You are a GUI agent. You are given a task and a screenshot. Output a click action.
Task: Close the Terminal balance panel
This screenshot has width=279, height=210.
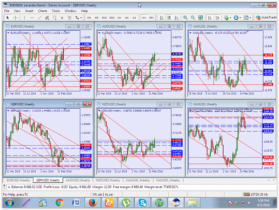(4, 185)
